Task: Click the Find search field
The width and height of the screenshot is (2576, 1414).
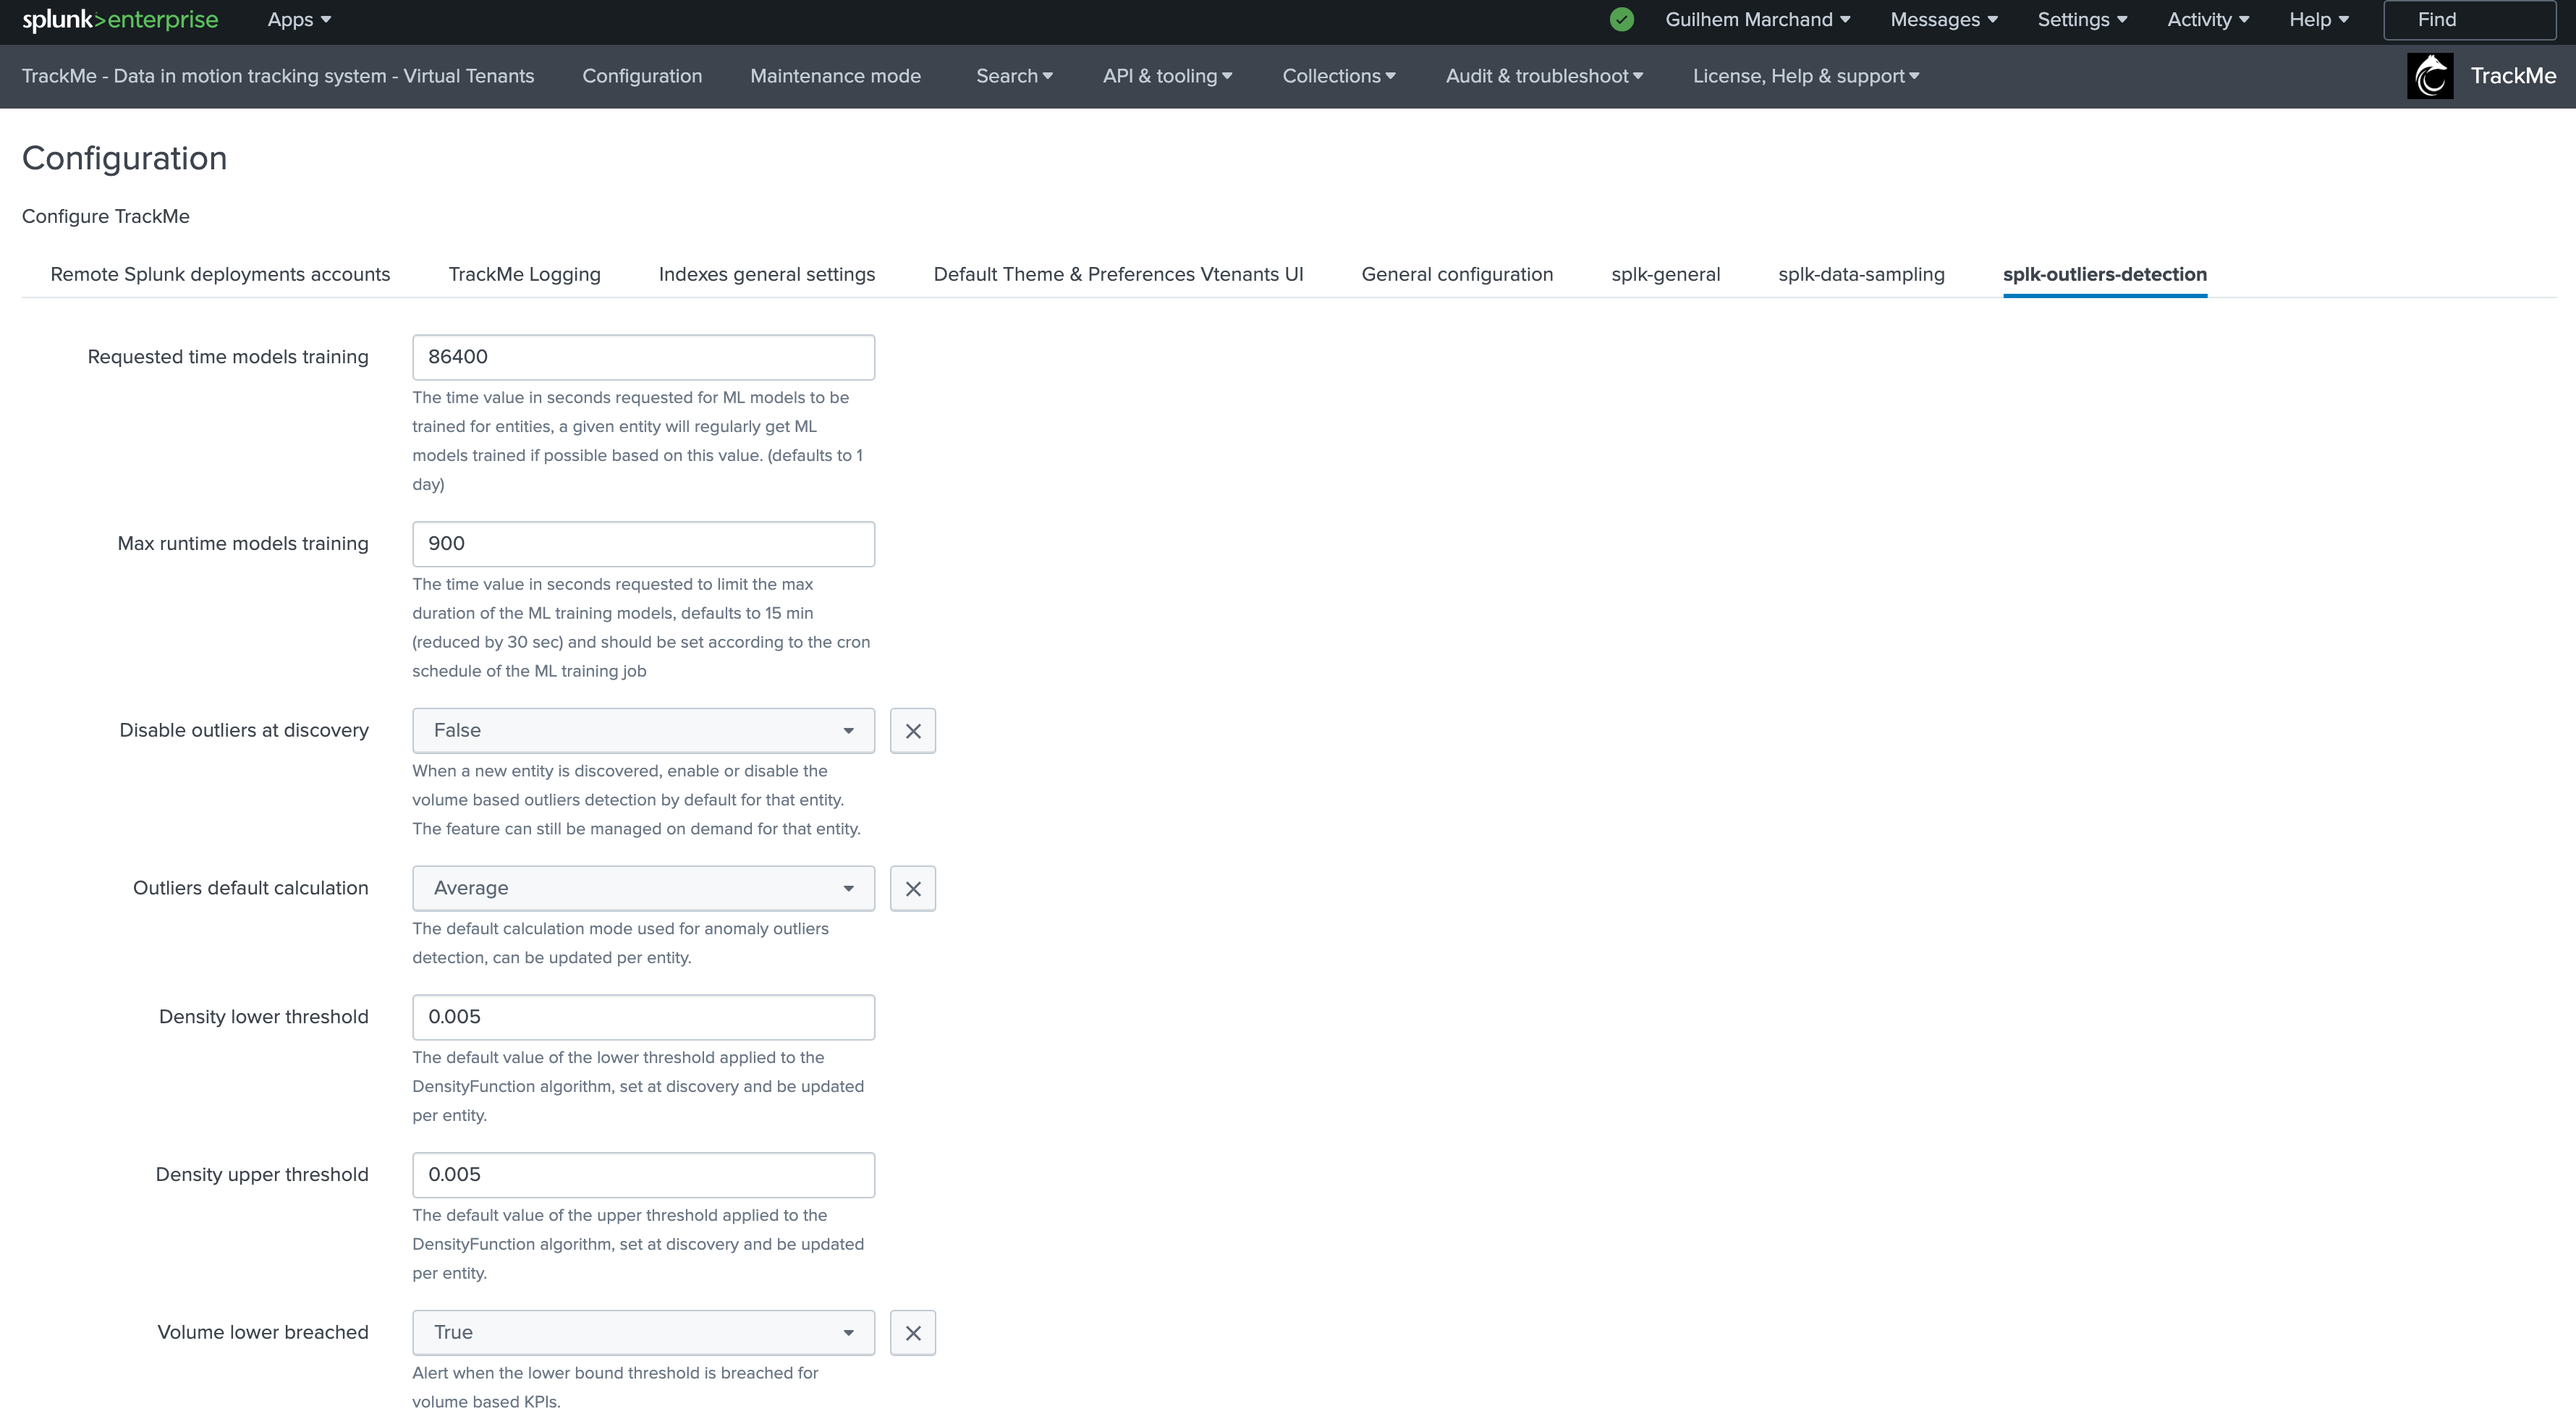Action: (2469, 20)
